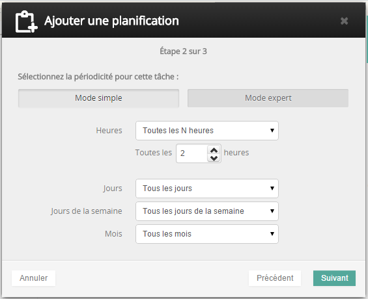368x299 pixels.
Task: Click the Étape 2 sur 3 step indicator
Action: [183, 51]
